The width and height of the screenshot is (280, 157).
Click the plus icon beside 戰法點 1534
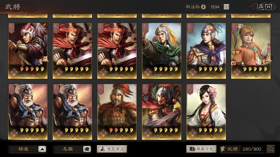coord(226,7)
